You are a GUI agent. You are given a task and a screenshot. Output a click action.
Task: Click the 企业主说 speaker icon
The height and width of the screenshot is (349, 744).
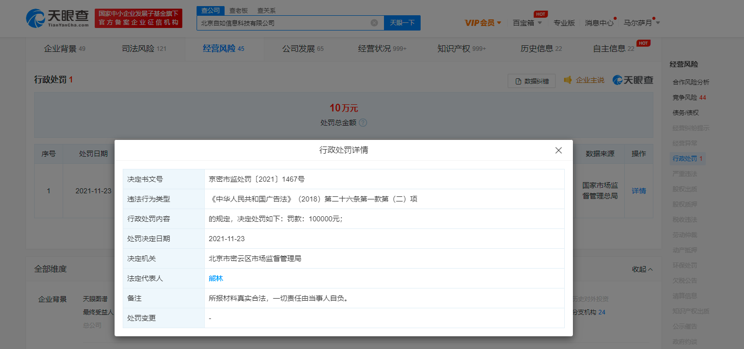(x=567, y=80)
